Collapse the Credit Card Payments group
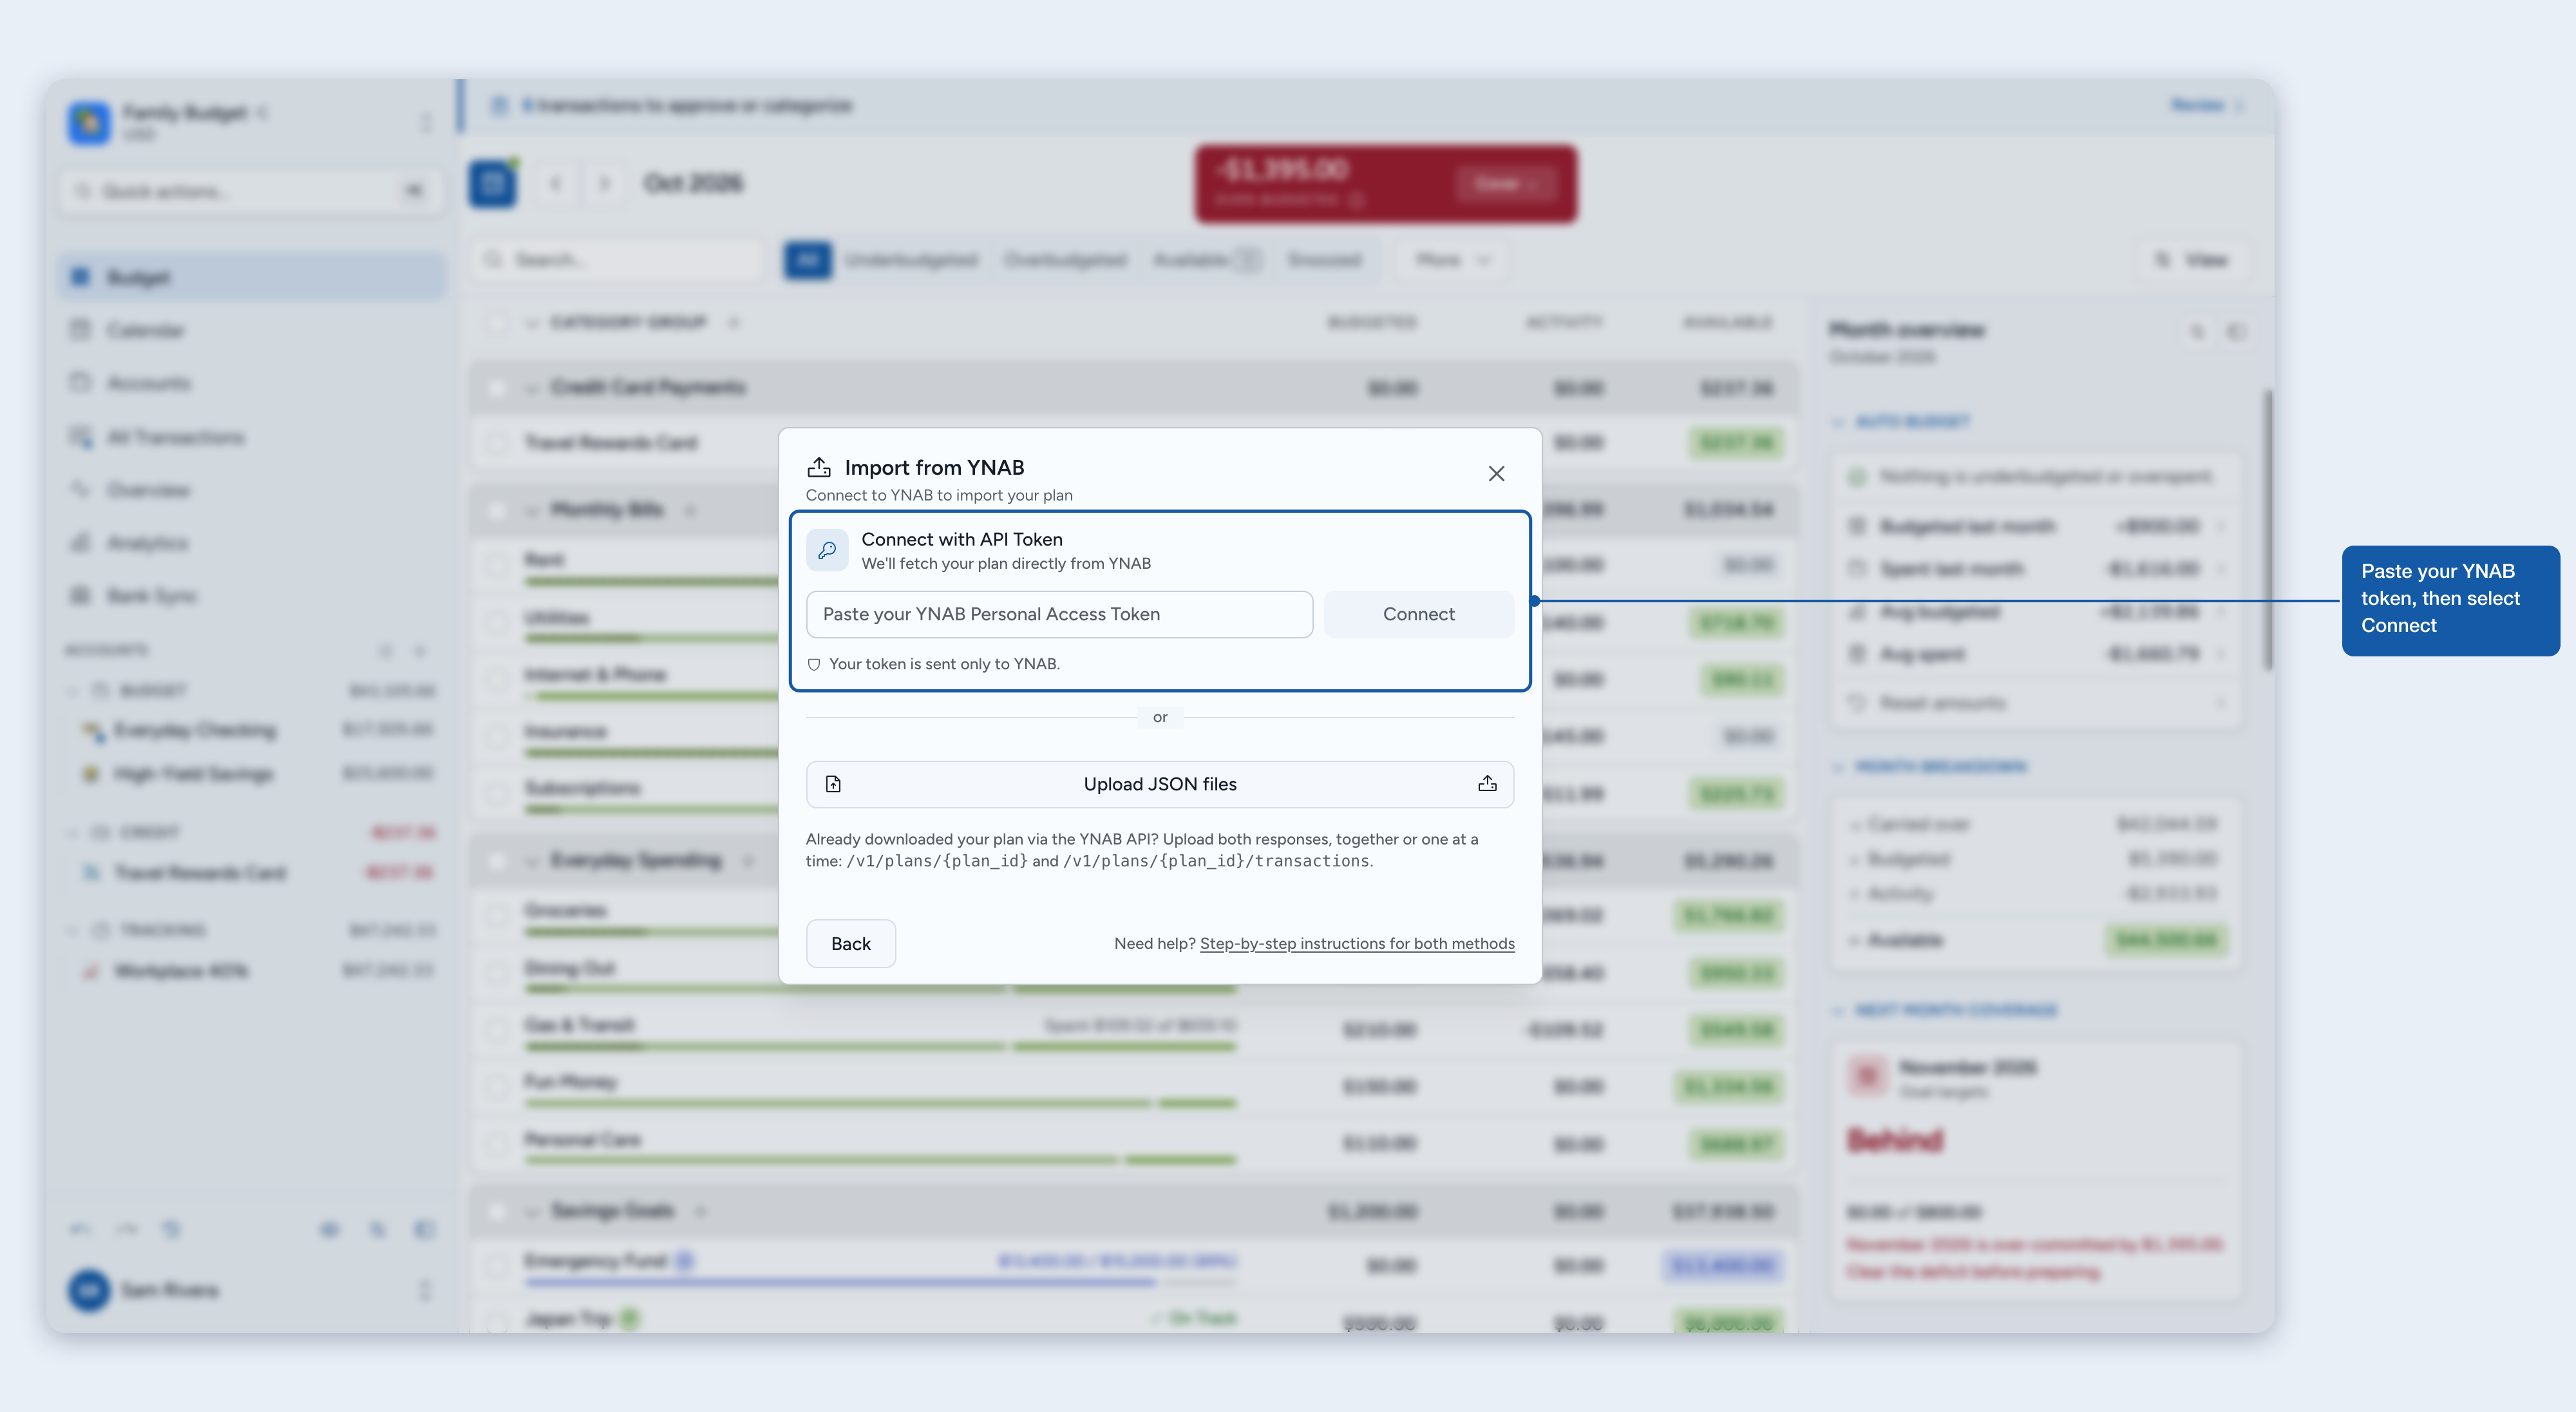This screenshot has height=1412, width=2576. coord(532,388)
